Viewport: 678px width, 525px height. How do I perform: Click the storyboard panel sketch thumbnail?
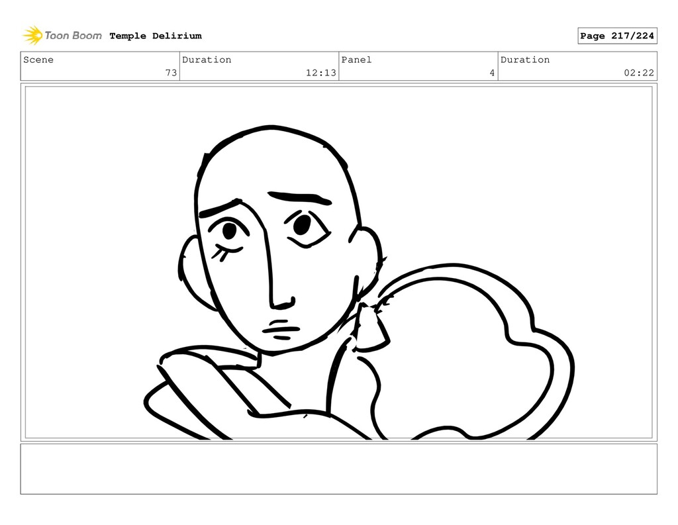338,262
